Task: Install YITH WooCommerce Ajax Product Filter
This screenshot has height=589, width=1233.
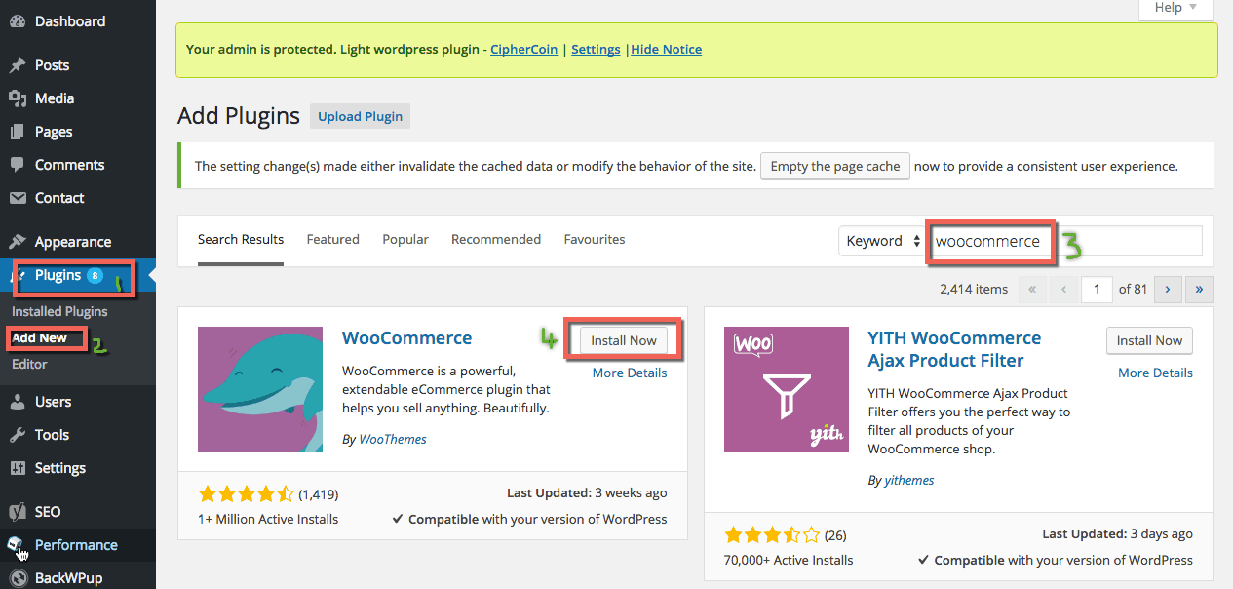Action: [1150, 340]
